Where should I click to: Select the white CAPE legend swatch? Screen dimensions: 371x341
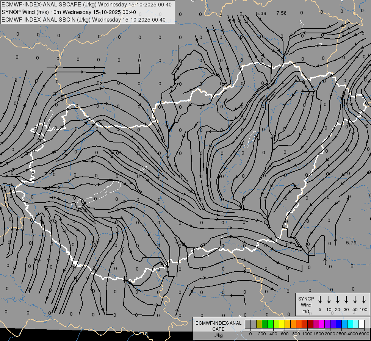coord(362,324)
